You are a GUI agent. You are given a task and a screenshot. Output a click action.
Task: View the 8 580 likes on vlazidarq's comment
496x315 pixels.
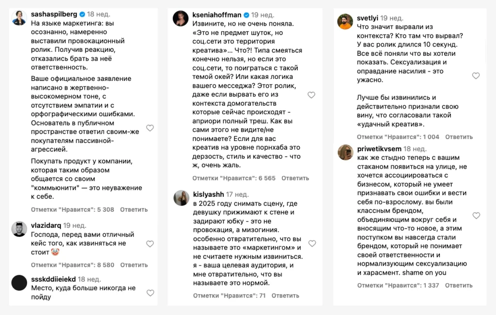coord(73,265)
